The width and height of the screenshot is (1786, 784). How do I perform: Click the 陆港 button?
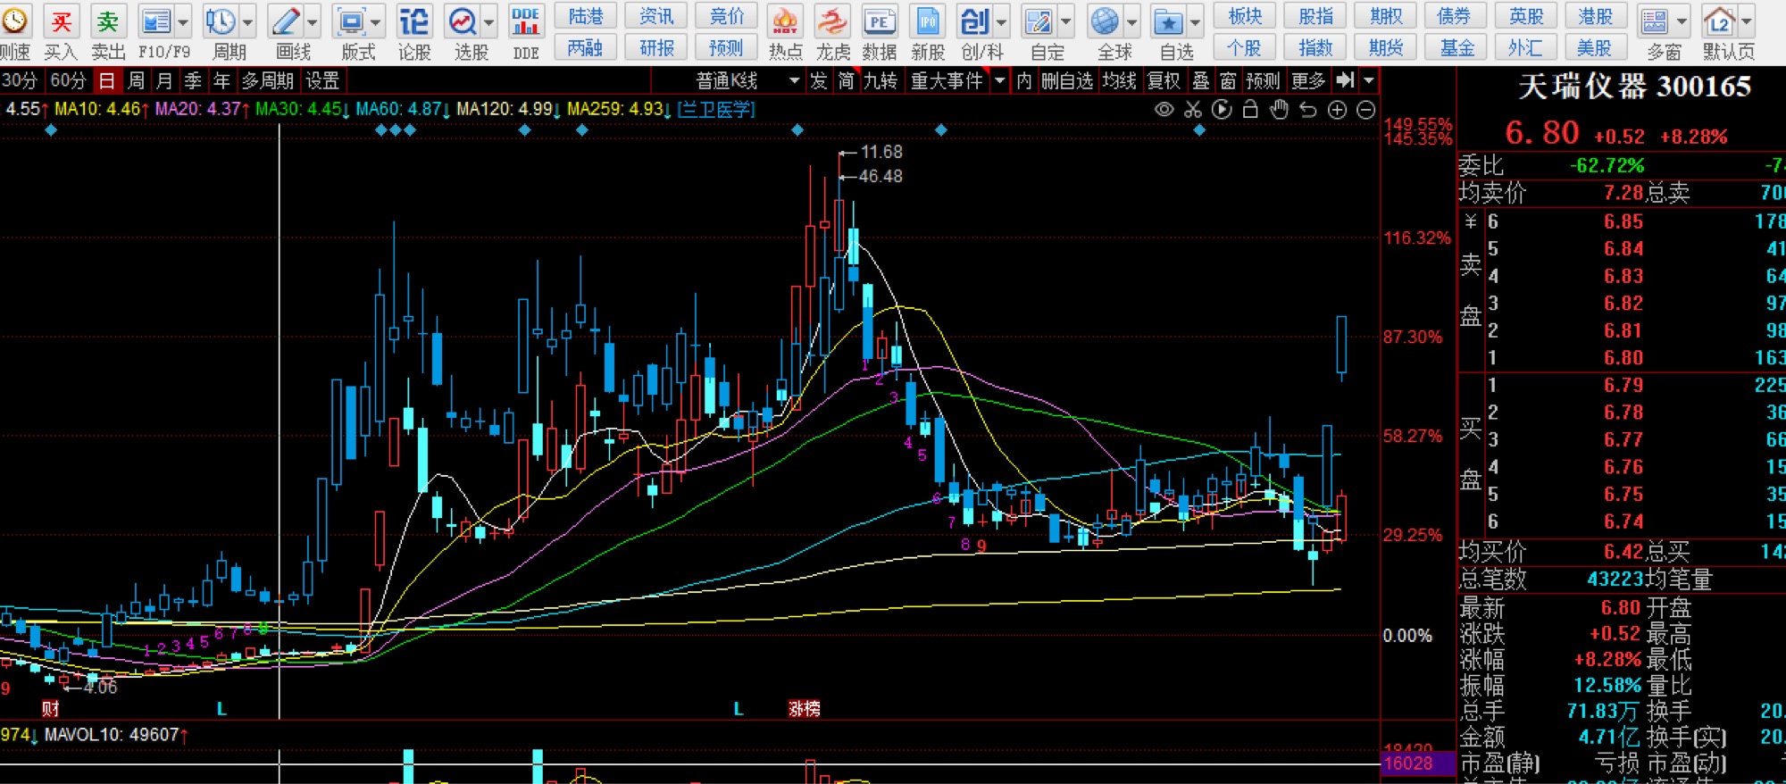pyautogui.click(x=586, y=16)
